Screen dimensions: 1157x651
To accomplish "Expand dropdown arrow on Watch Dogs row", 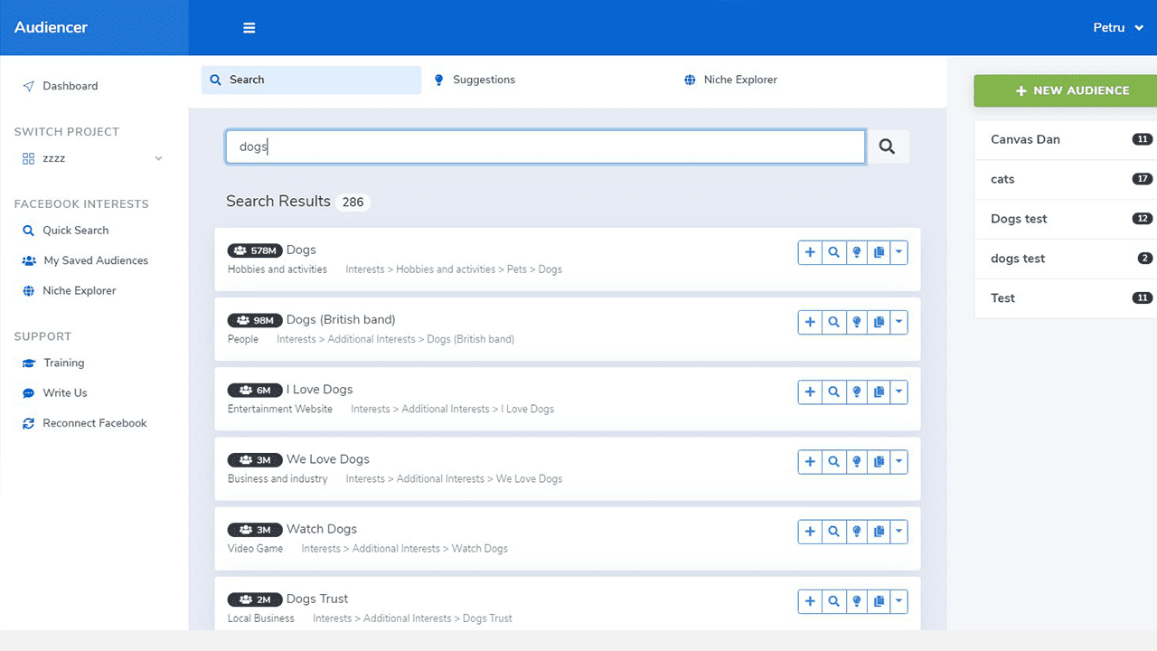I will coord(898,532).
